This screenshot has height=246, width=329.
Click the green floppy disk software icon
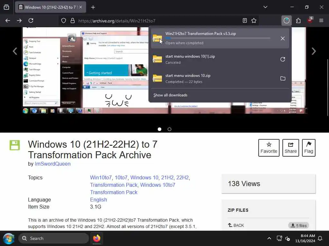click(x=15, y=145)
